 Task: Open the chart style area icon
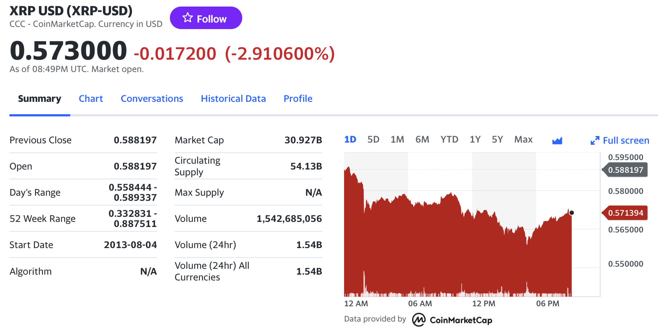point(558,140)
